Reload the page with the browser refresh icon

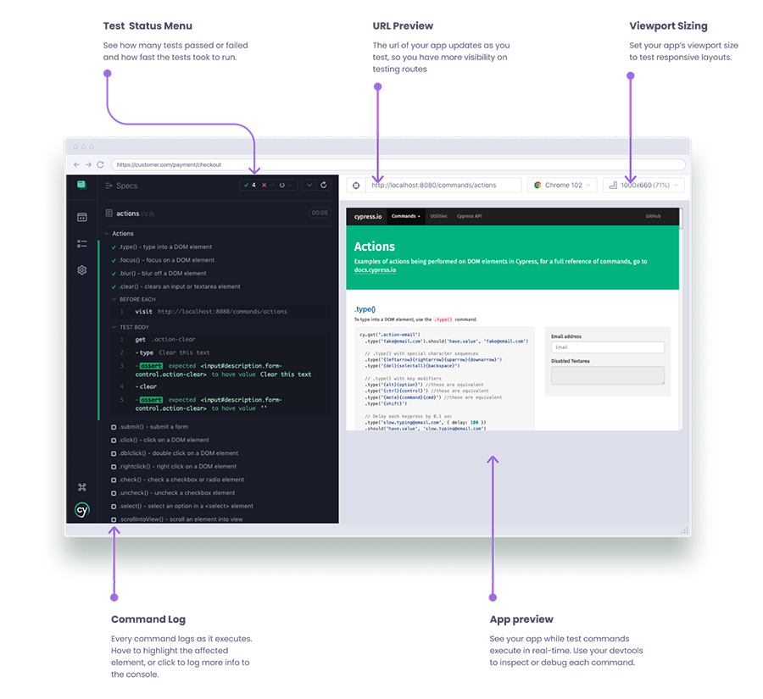(x=101, y=164)
